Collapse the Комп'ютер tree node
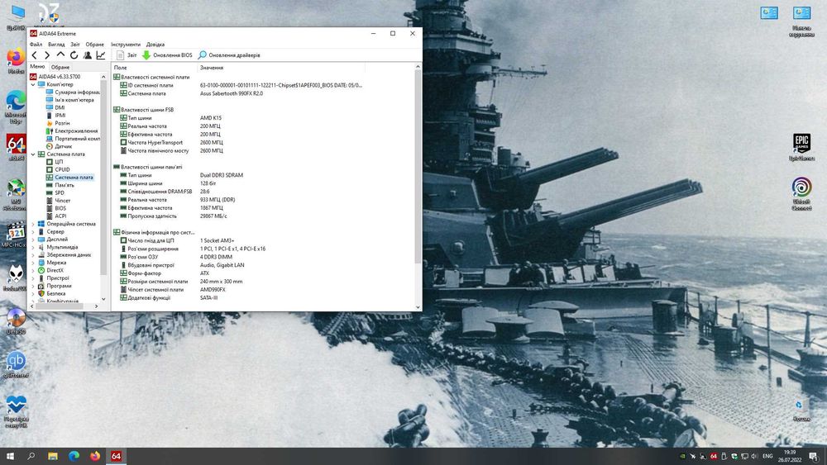 pos(33,84)
